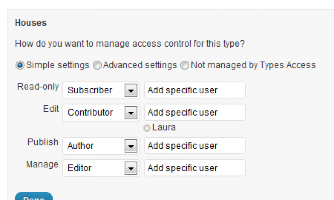This screenshot has height=200, width=334.
Task: Click the Author combo box
Action: coord(101,146)
